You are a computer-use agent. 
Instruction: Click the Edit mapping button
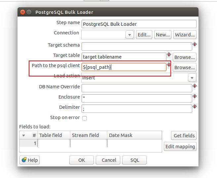point(180,147)
